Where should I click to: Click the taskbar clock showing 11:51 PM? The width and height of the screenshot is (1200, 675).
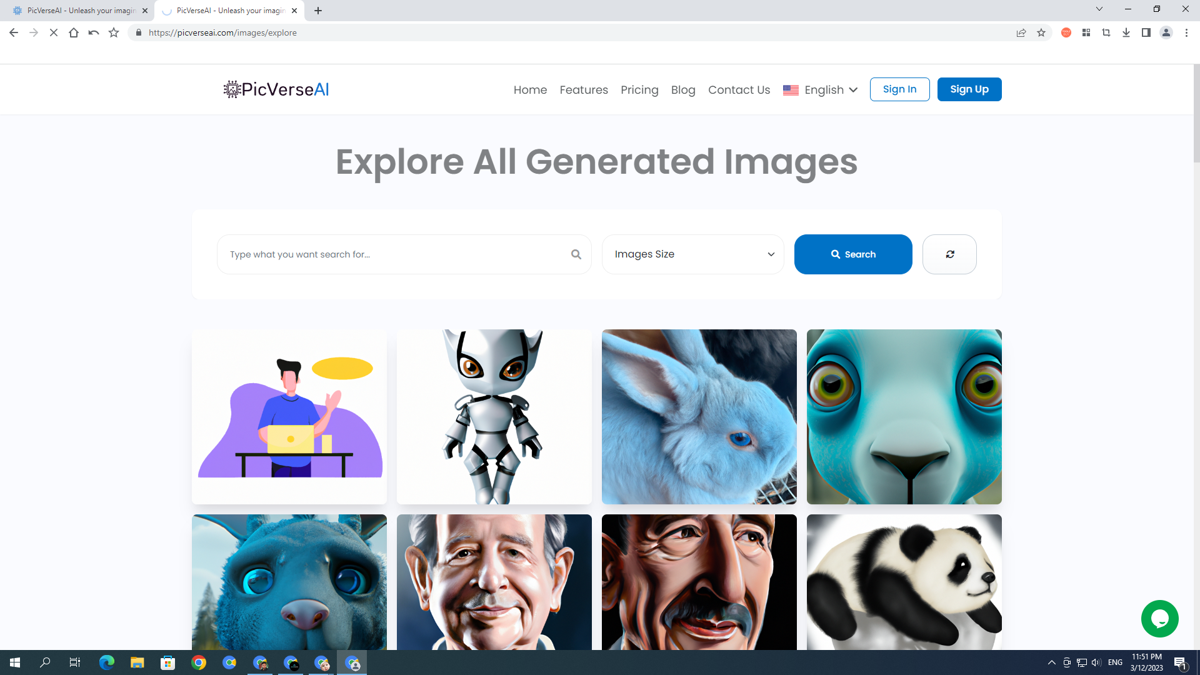click(1146, 662)
